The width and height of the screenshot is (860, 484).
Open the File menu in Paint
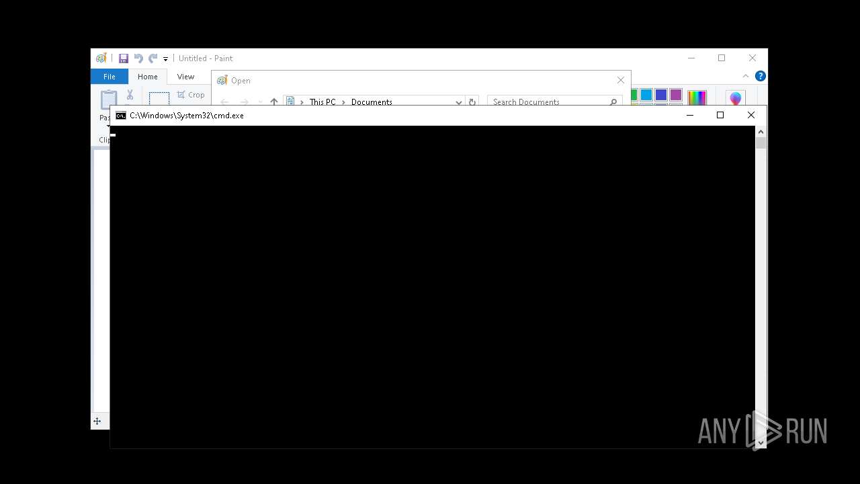point(109,77)
